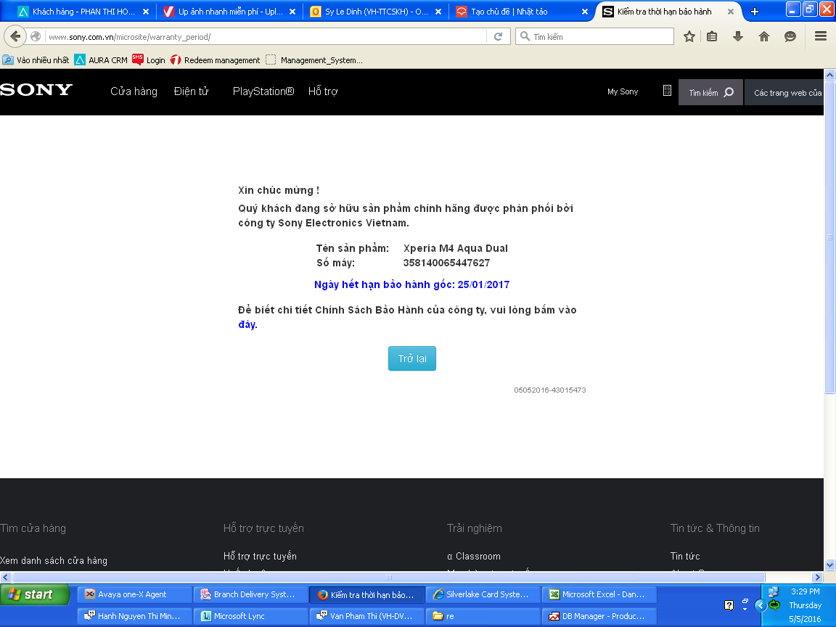
Task: Open the PlayStation® menu
Action: (x=263, y=91)
